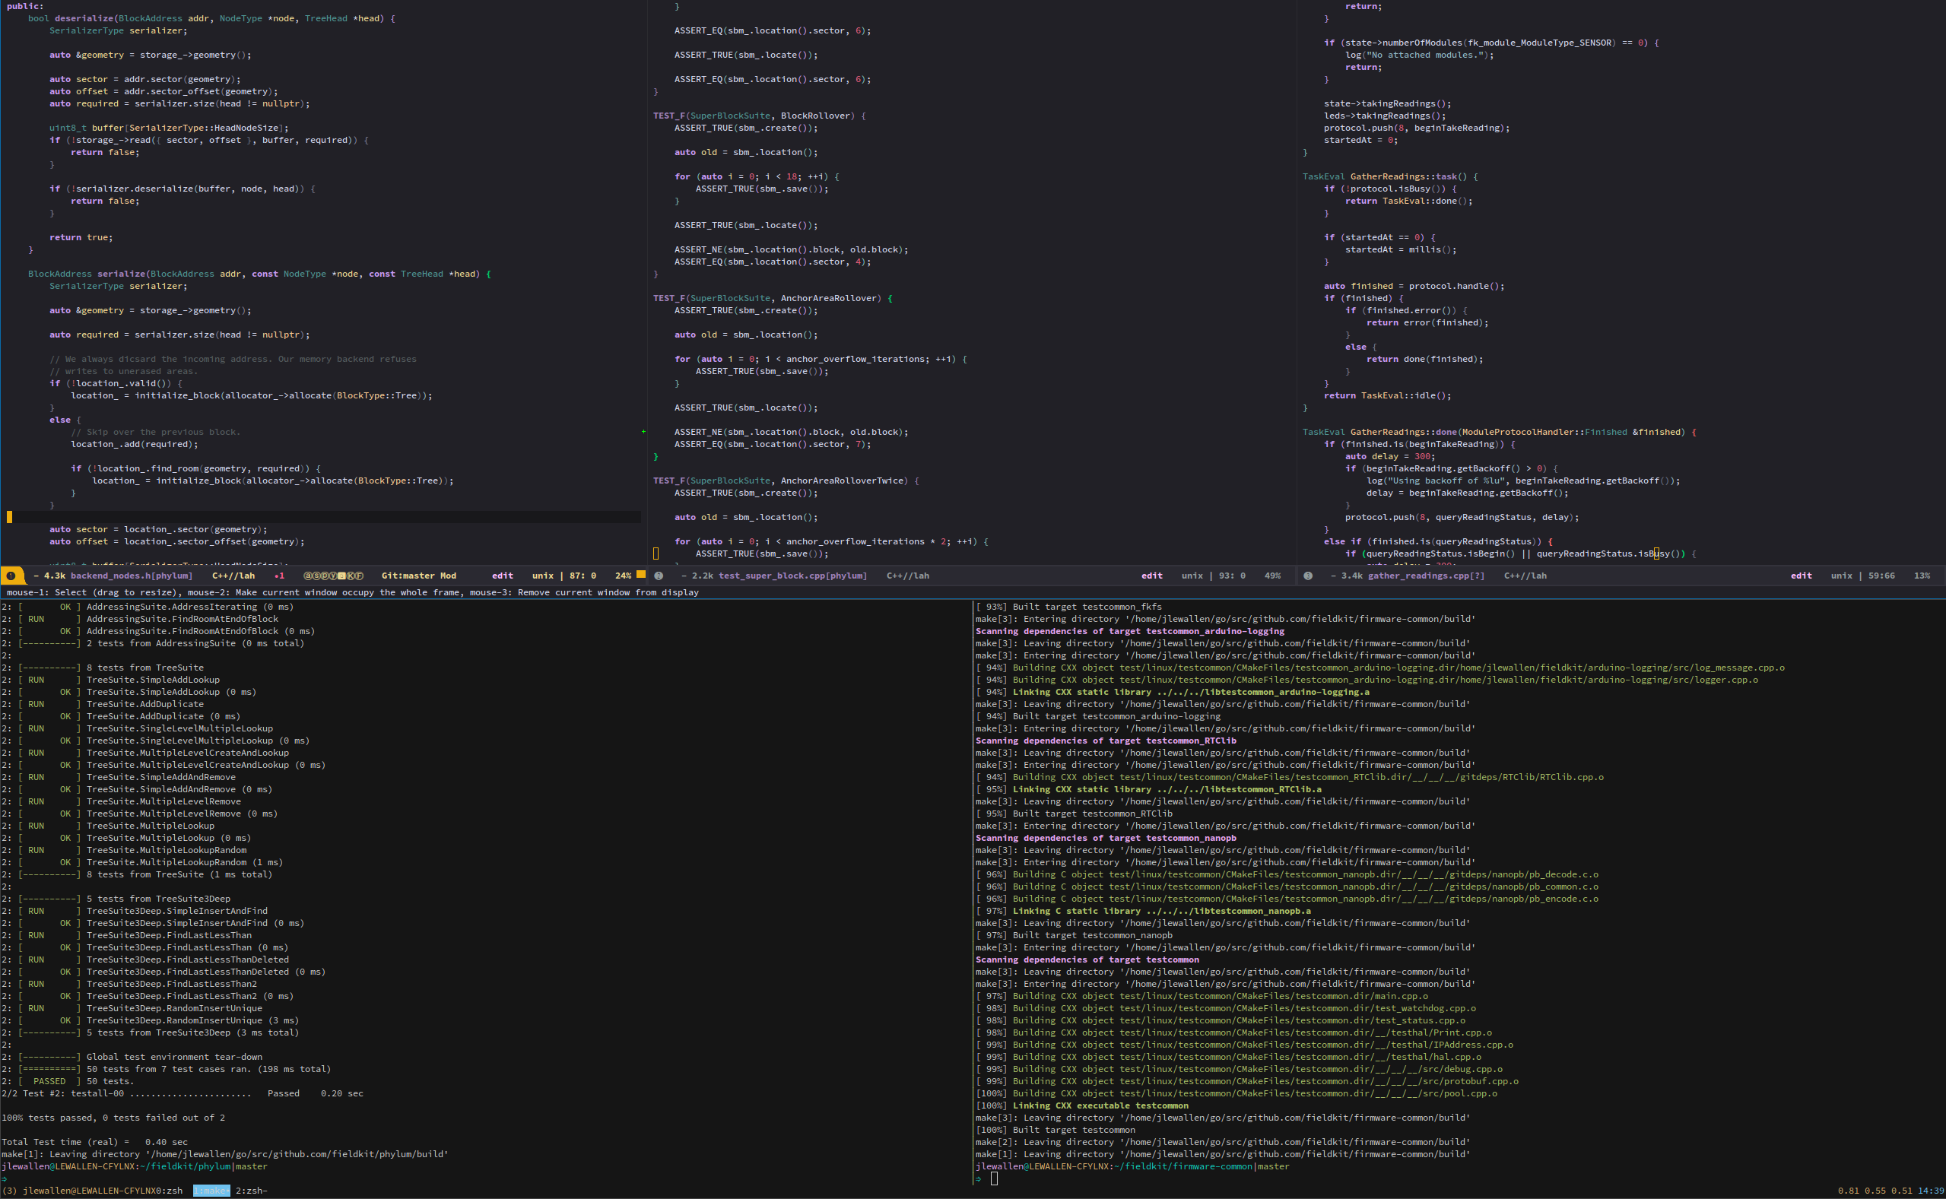The height and width of the screenshot is (1199, 1946).
Task: Click 'unix' line-ending indicator in gather_readings mode line
Action: click(x=1841, y=576)
